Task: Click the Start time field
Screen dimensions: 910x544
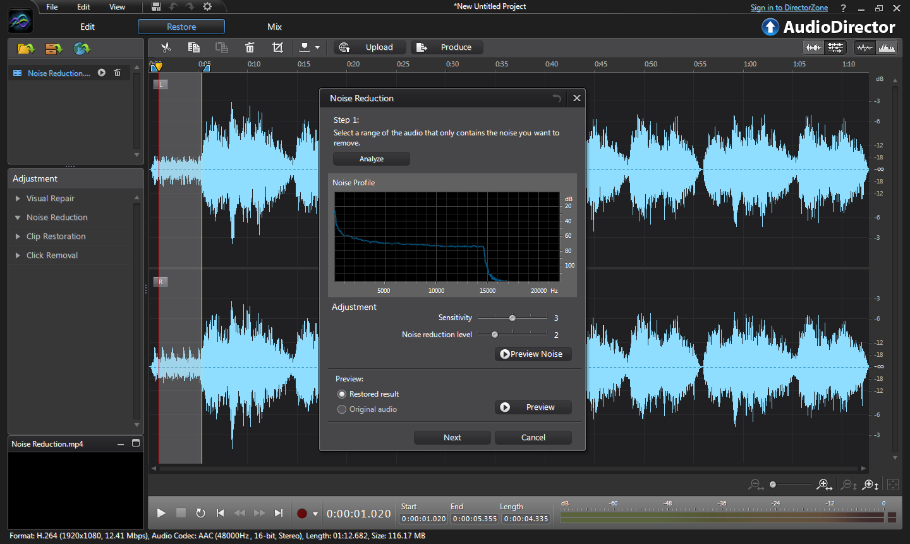Action: click(x=424, y=519)
